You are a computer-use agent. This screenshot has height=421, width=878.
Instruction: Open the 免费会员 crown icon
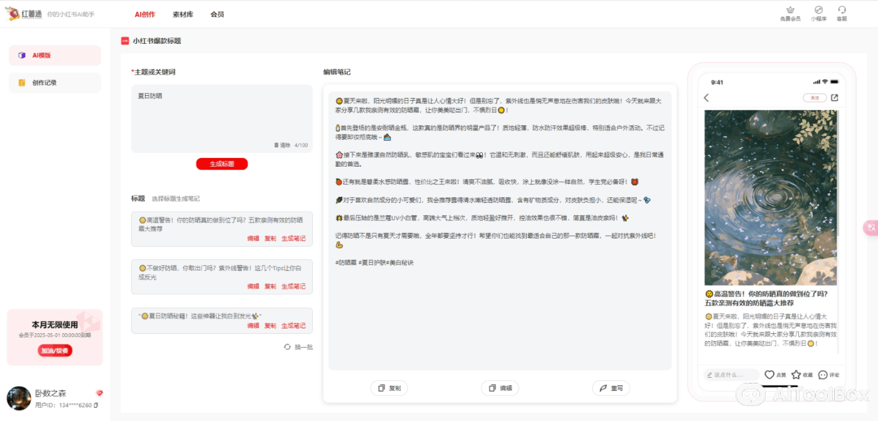790,12
